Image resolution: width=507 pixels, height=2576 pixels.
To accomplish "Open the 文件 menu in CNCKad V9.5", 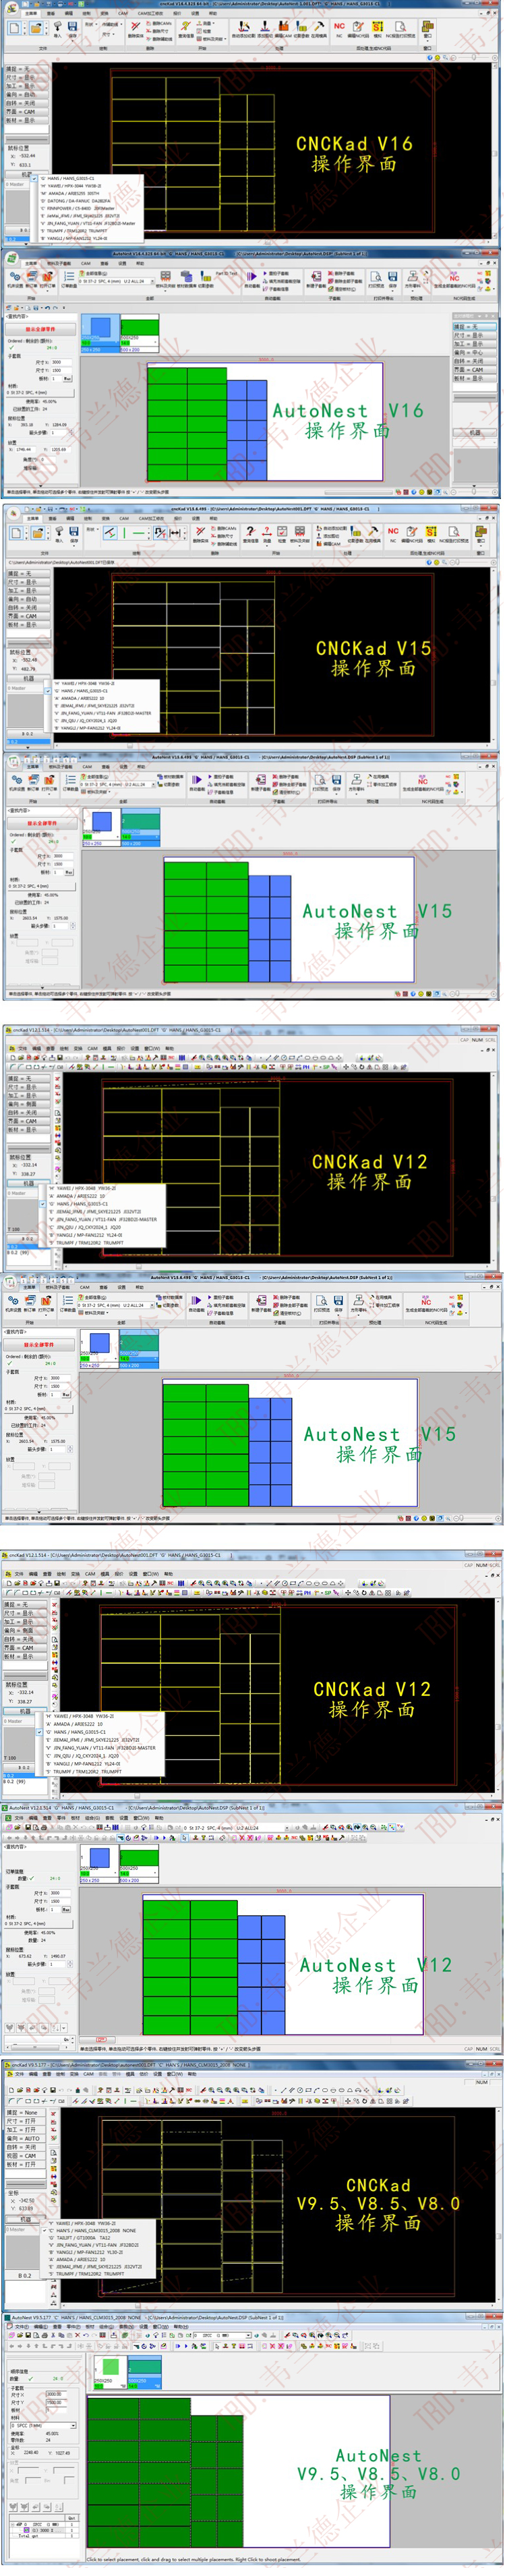I will (x=19, y=2074).
